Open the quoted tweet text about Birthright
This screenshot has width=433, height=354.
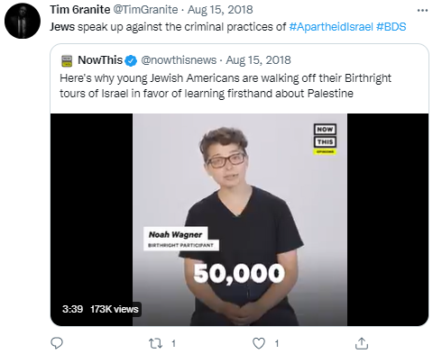tap(226, 86)
